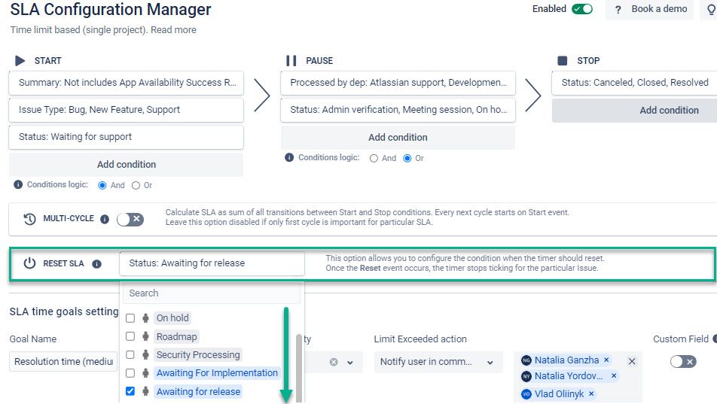Click the Pause section icon
The image size is (717, 404).
pos(291,61)
